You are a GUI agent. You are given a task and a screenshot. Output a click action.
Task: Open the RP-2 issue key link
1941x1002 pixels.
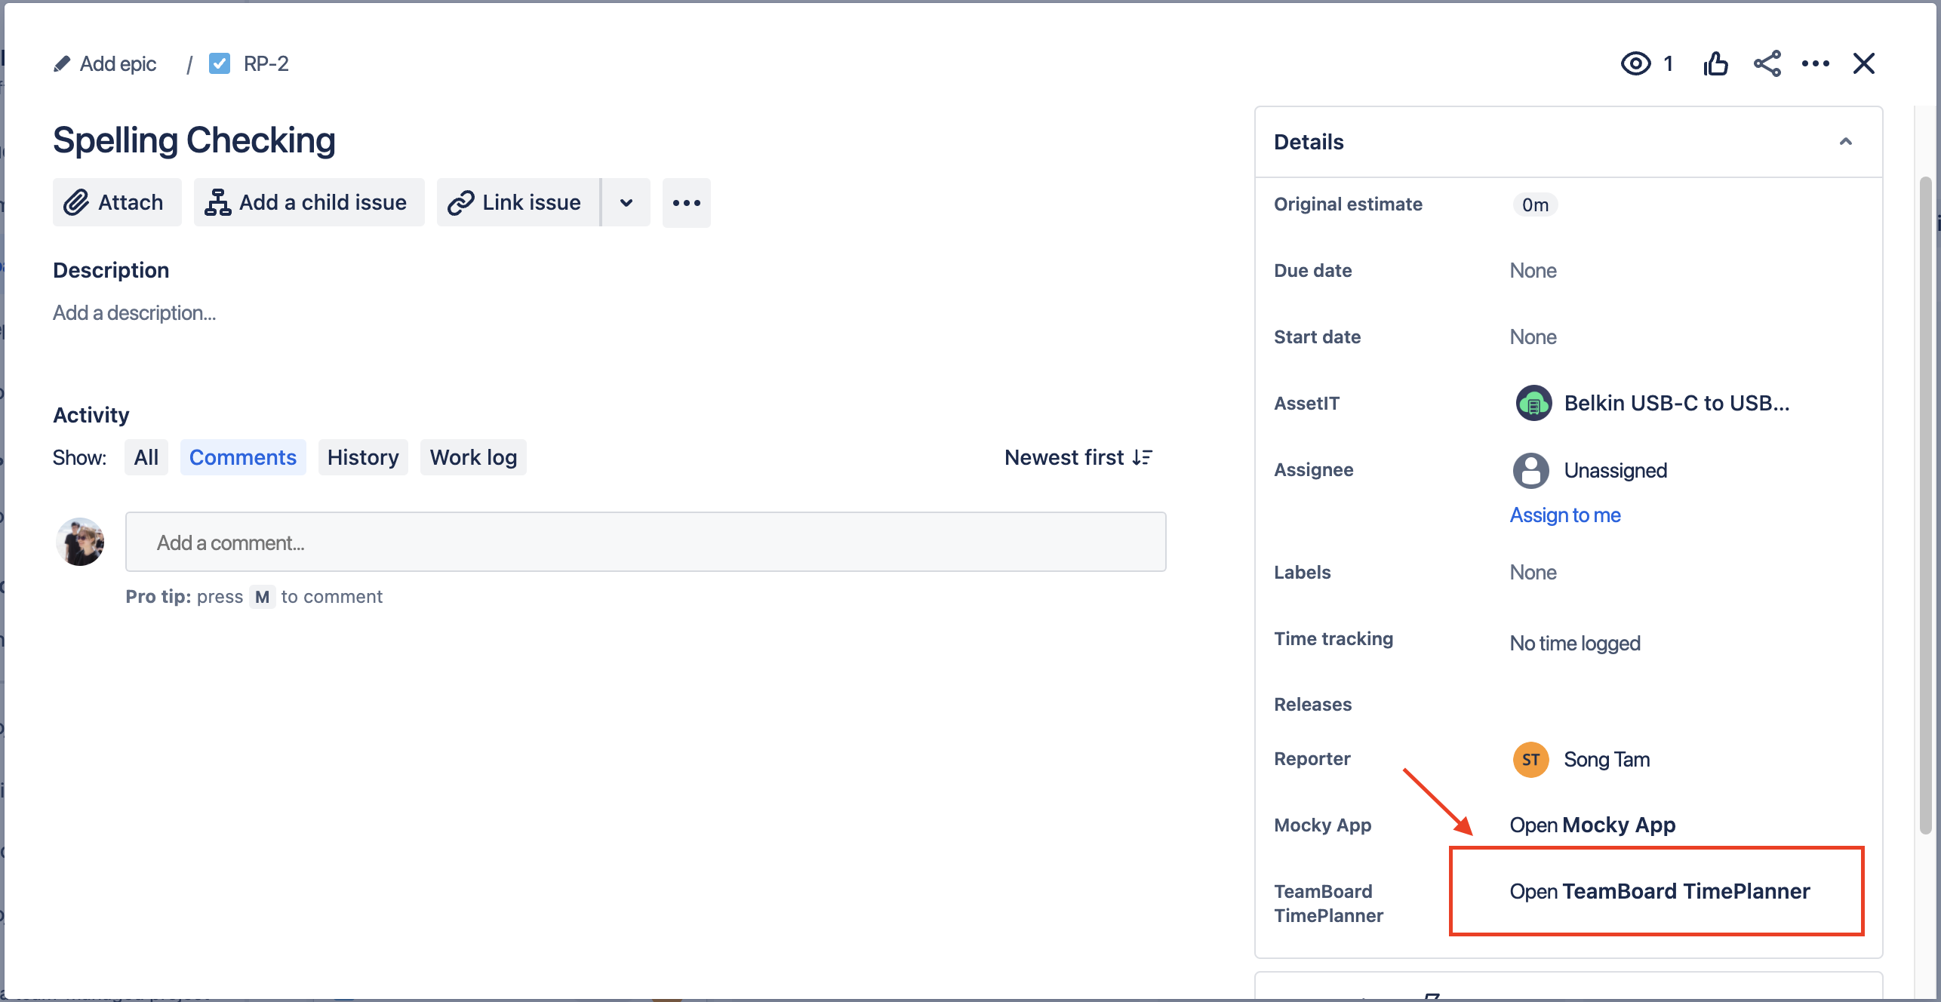266,64
